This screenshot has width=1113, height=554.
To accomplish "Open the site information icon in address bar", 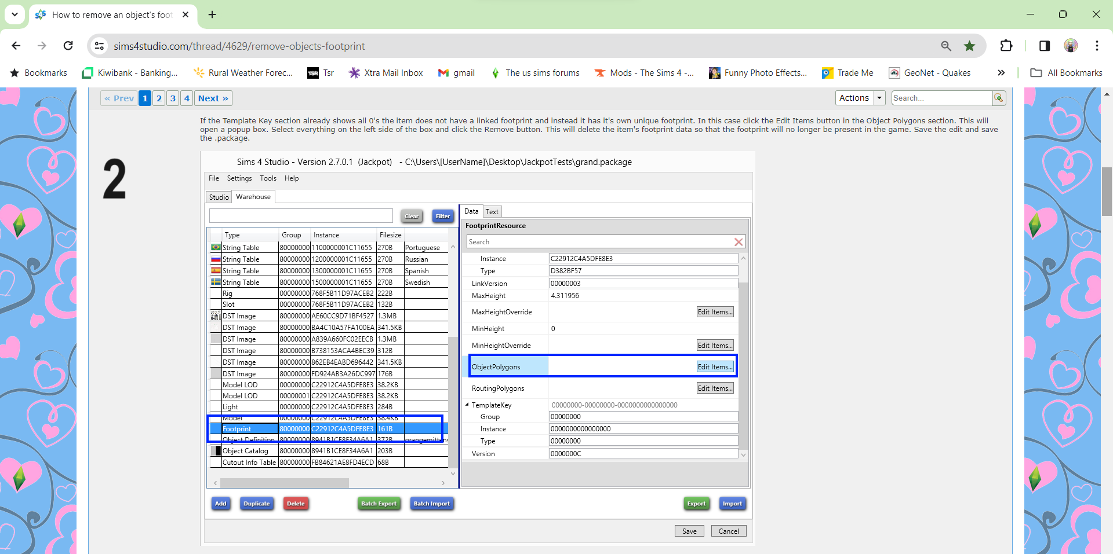I will pyautogui.click(x=100, y=46).
